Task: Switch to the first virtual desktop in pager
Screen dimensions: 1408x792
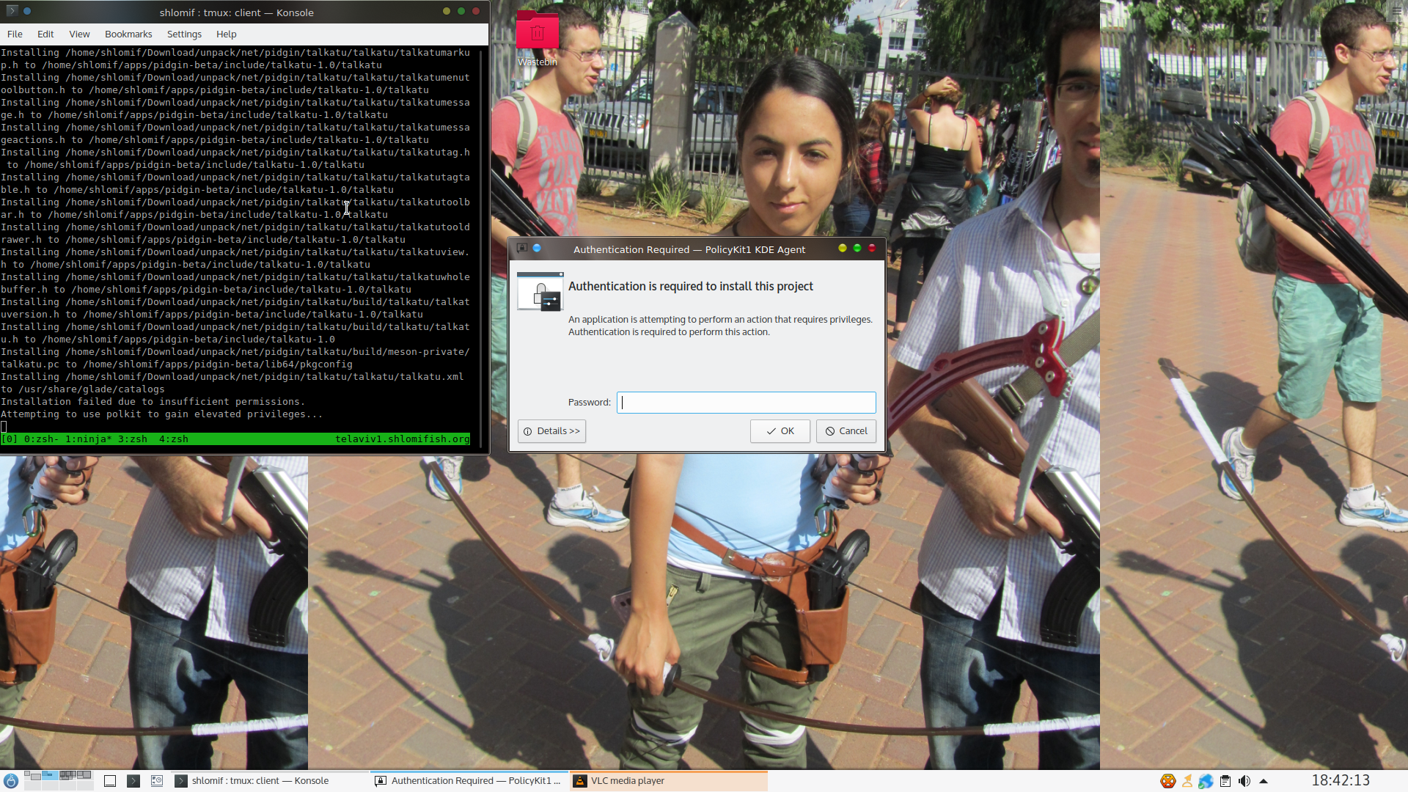Action: point(32,776)
